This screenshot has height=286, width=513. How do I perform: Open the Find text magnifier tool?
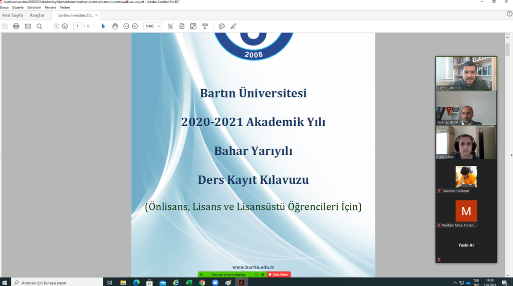tap(39, 26)
